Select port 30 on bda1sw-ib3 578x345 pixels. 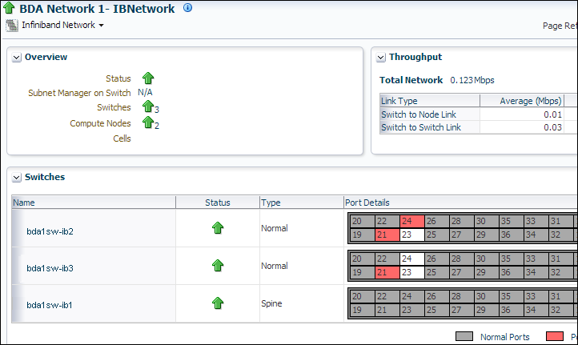point(487,259)
